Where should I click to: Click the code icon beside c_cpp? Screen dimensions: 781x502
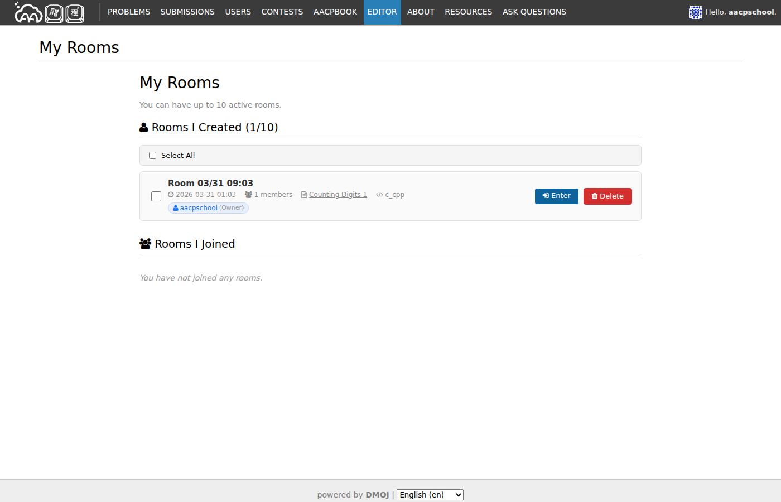coord(379,195)
